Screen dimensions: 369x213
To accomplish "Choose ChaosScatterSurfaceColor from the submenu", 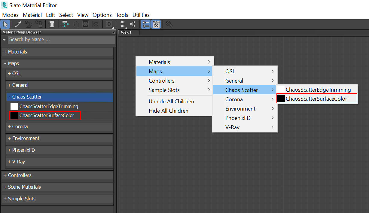I will (317, 99).
